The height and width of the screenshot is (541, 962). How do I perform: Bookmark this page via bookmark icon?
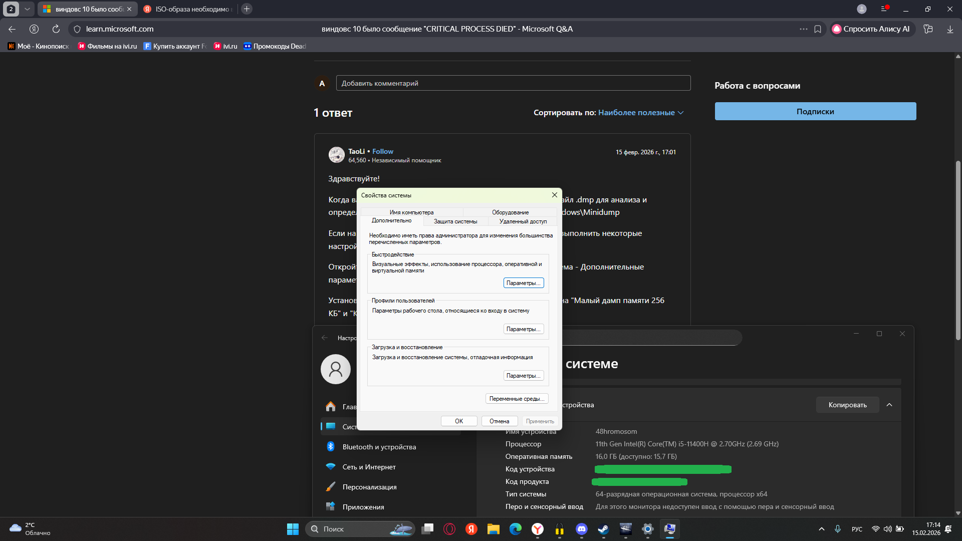click(x=818, y=29)
